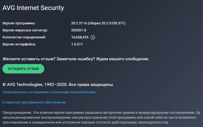Click the Версия вирусных сигнатур label

[25, 30]
